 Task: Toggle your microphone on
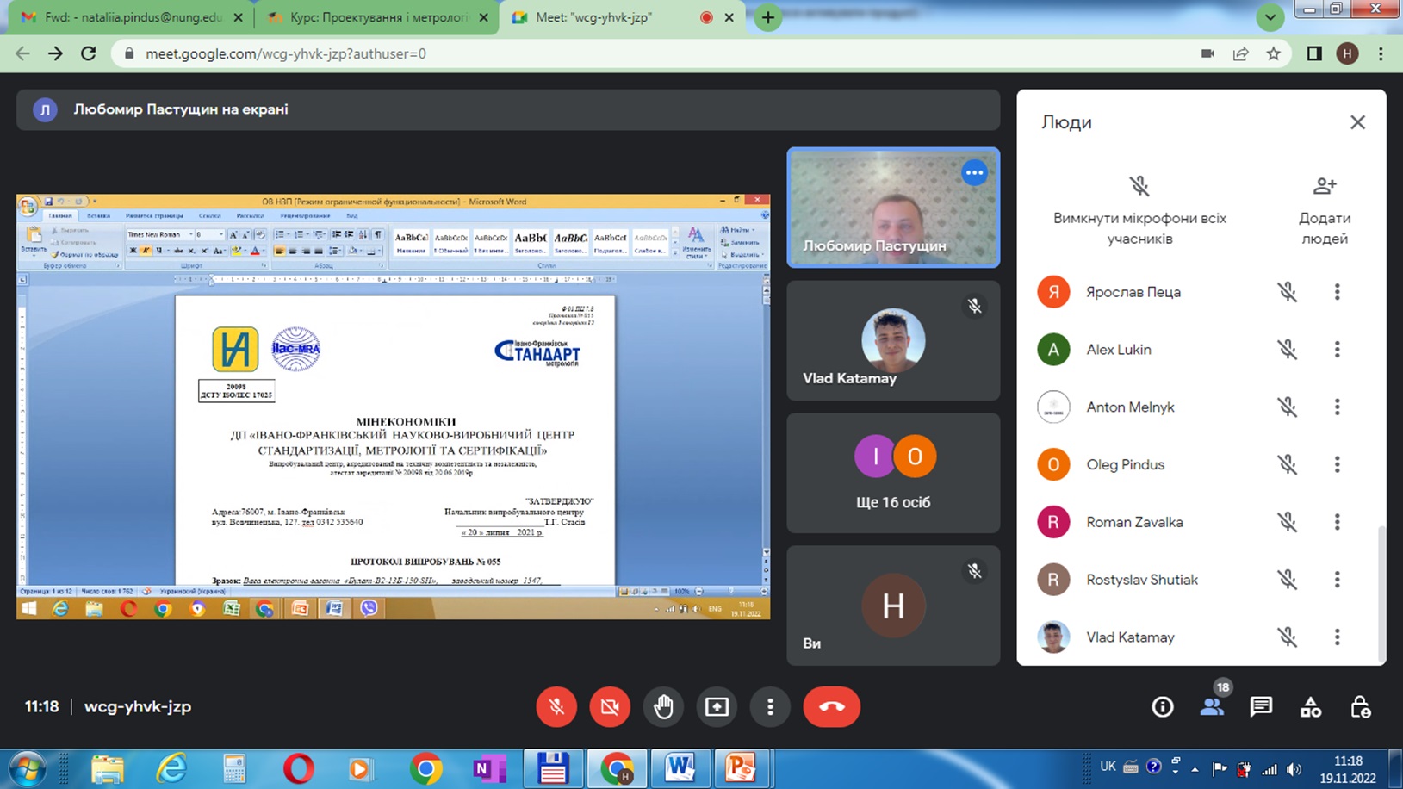pos(556,707)
